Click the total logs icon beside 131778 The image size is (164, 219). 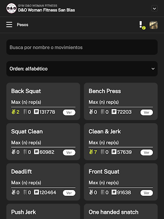tap(36, 112)
